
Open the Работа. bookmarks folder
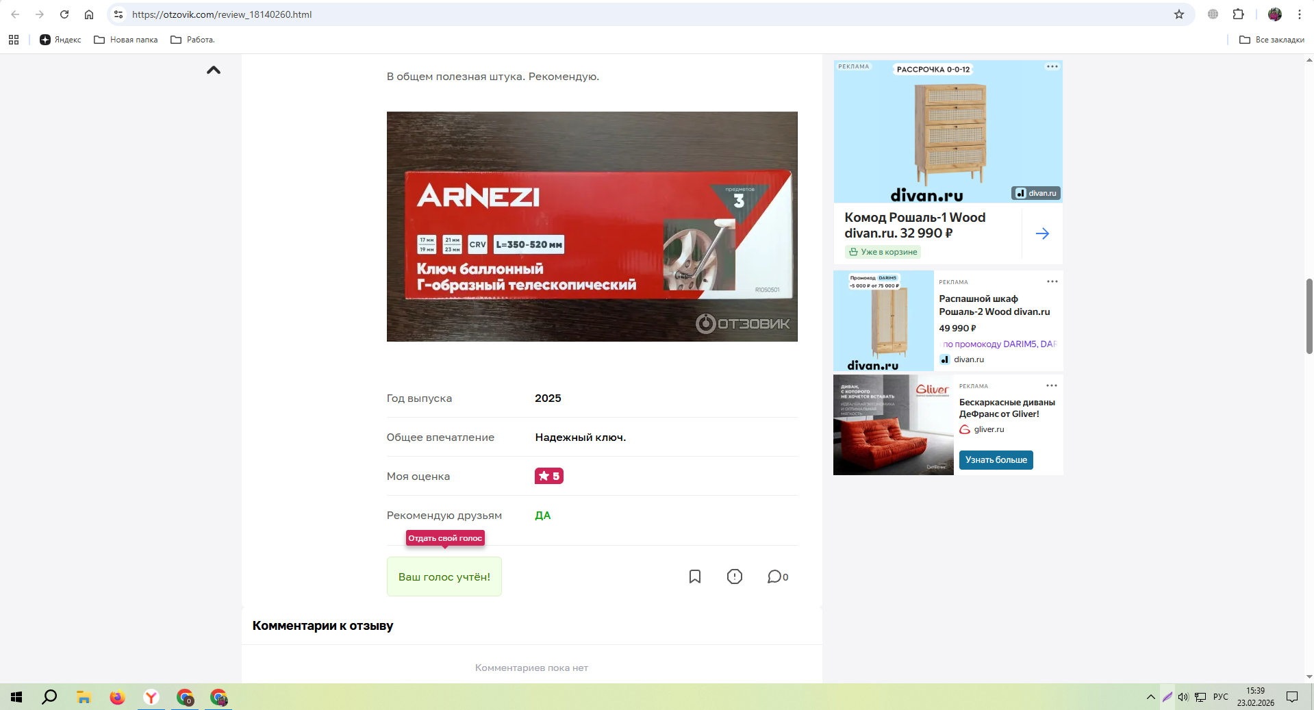192,40
